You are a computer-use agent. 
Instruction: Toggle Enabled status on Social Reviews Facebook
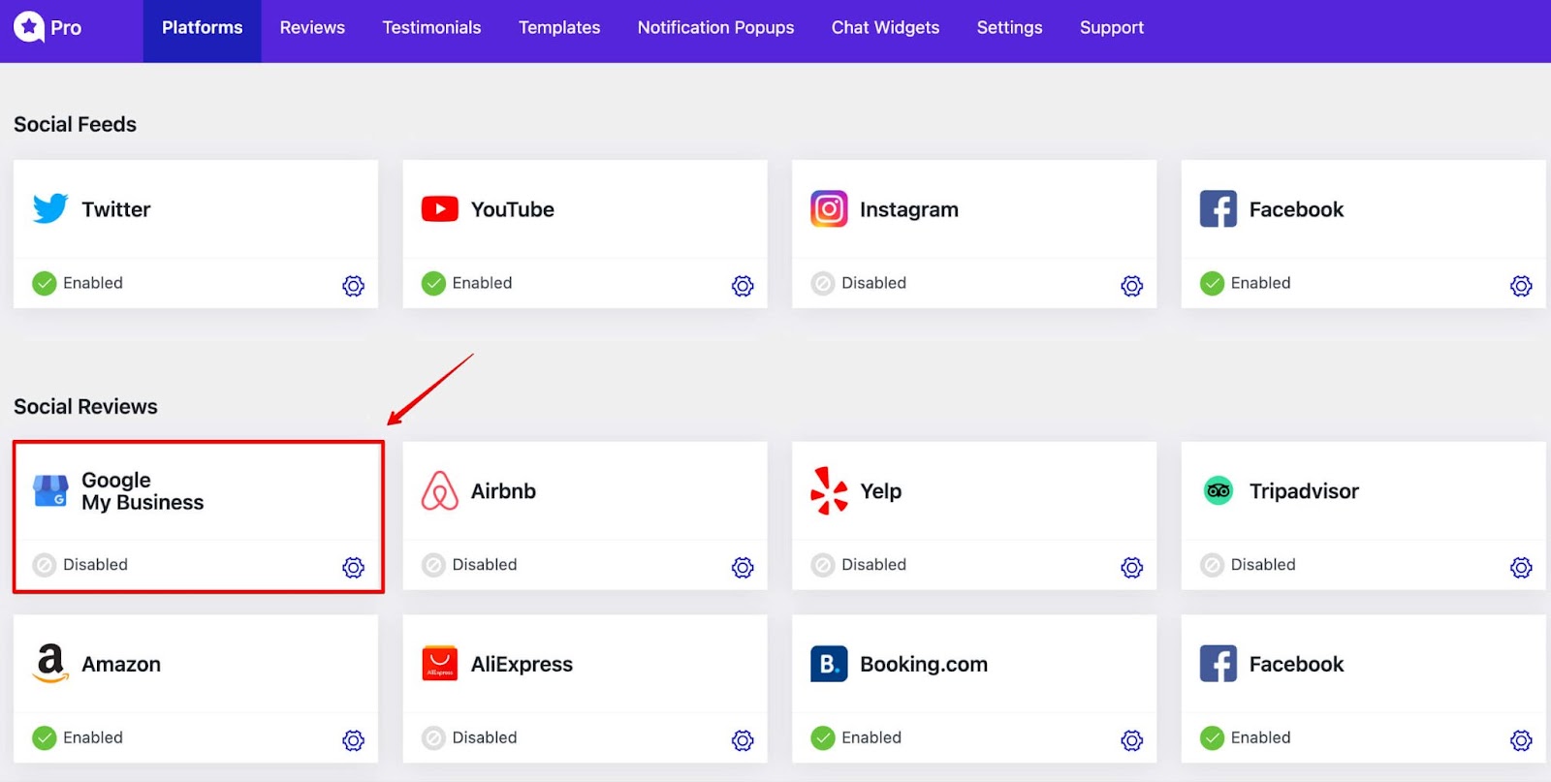[x=1246, y=738]
